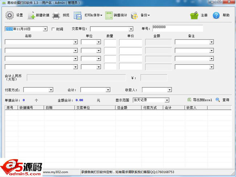The image size is (236, 177).
Task: Sort by 交款单位 table column header
Action: pyautogui.click(x=95, y=108)
